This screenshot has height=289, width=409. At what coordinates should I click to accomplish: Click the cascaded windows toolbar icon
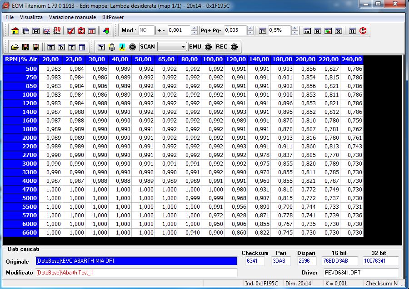coord(25,31)
